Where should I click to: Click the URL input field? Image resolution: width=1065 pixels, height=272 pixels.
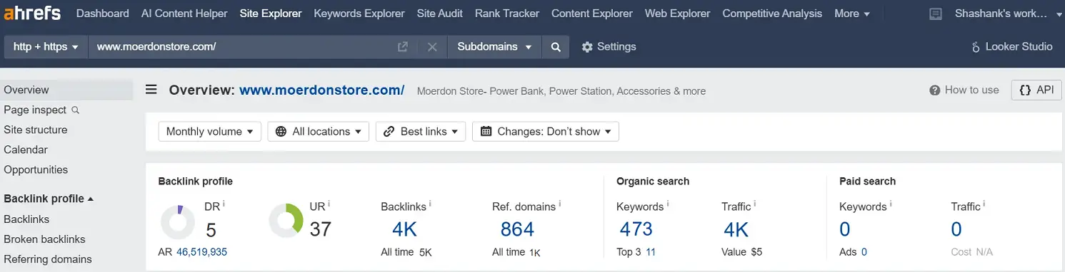click(241, 46)
